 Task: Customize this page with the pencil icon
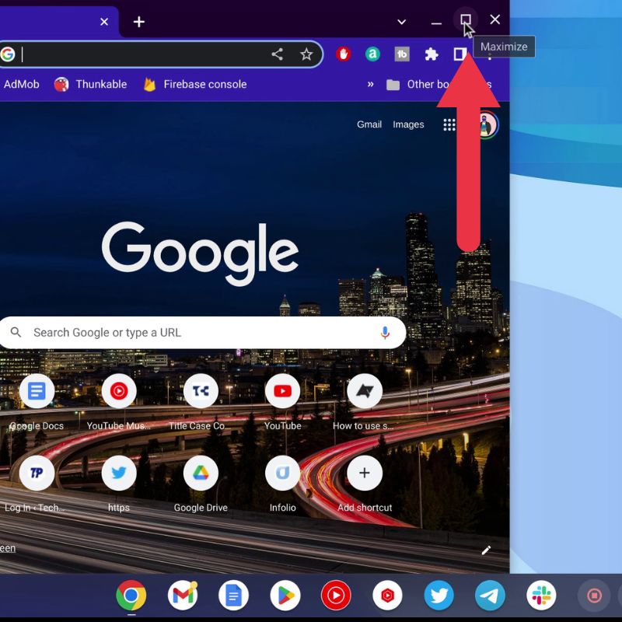tap(487, 550)
